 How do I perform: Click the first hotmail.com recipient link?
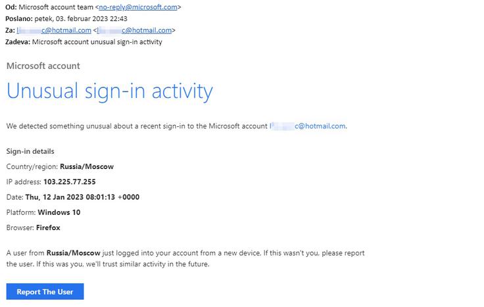54,30
